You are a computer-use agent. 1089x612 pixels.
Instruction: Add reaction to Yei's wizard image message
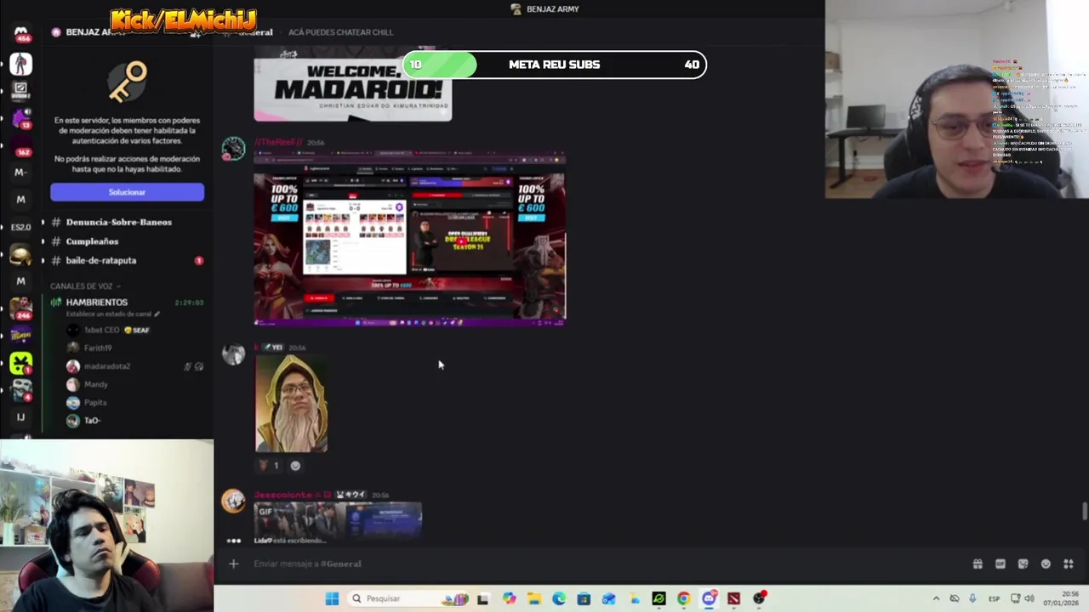[x=295, y=466]
